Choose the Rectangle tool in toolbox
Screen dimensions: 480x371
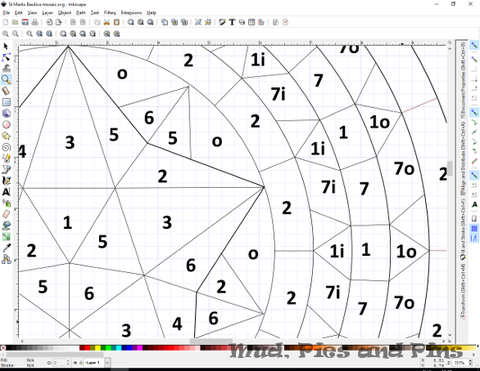click(6, 102)
